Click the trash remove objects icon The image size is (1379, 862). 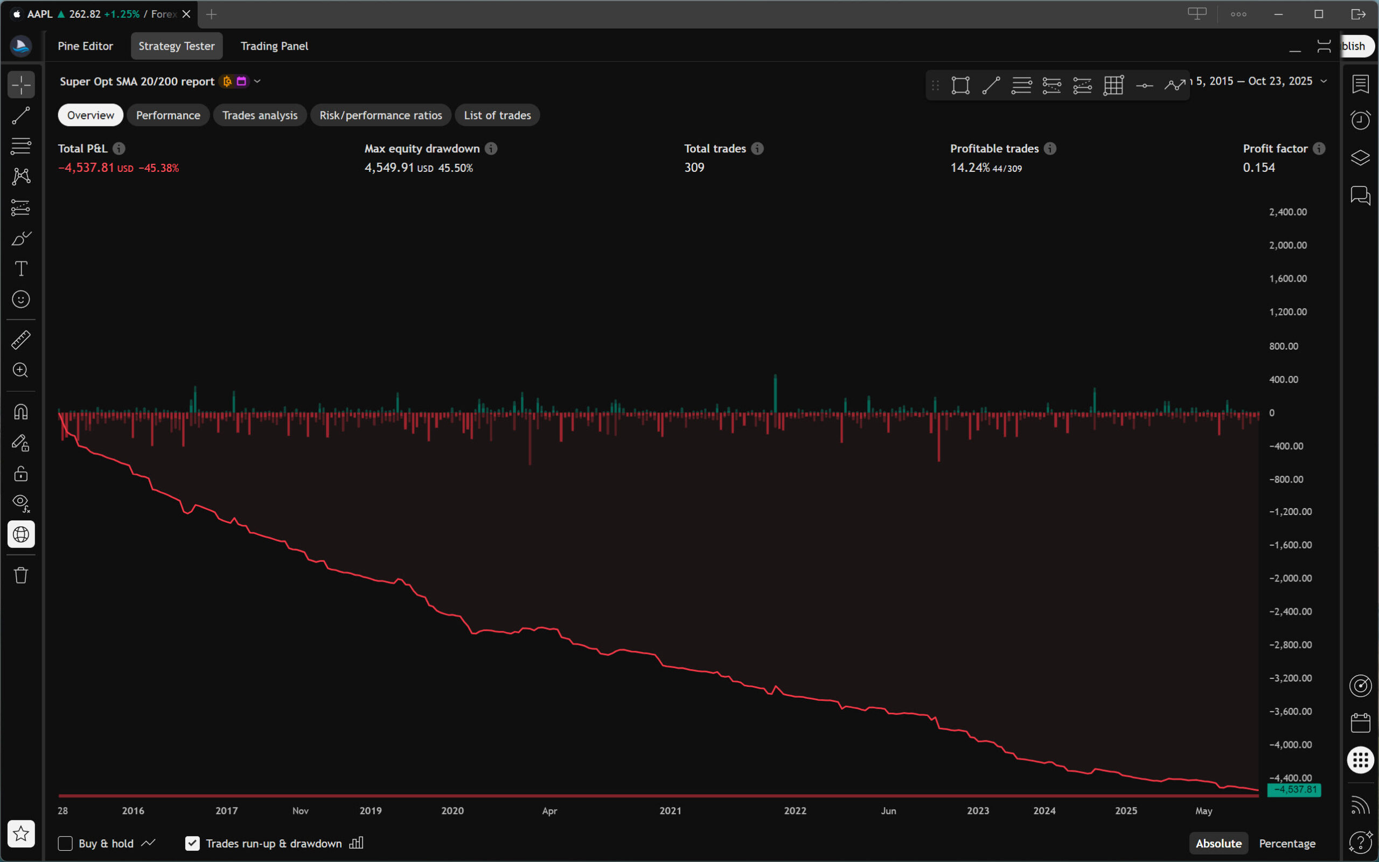click(21, 575)
